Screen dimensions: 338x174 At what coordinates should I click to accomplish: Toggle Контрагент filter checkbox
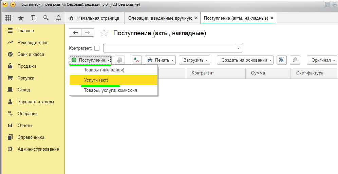(x=97, y=48)
